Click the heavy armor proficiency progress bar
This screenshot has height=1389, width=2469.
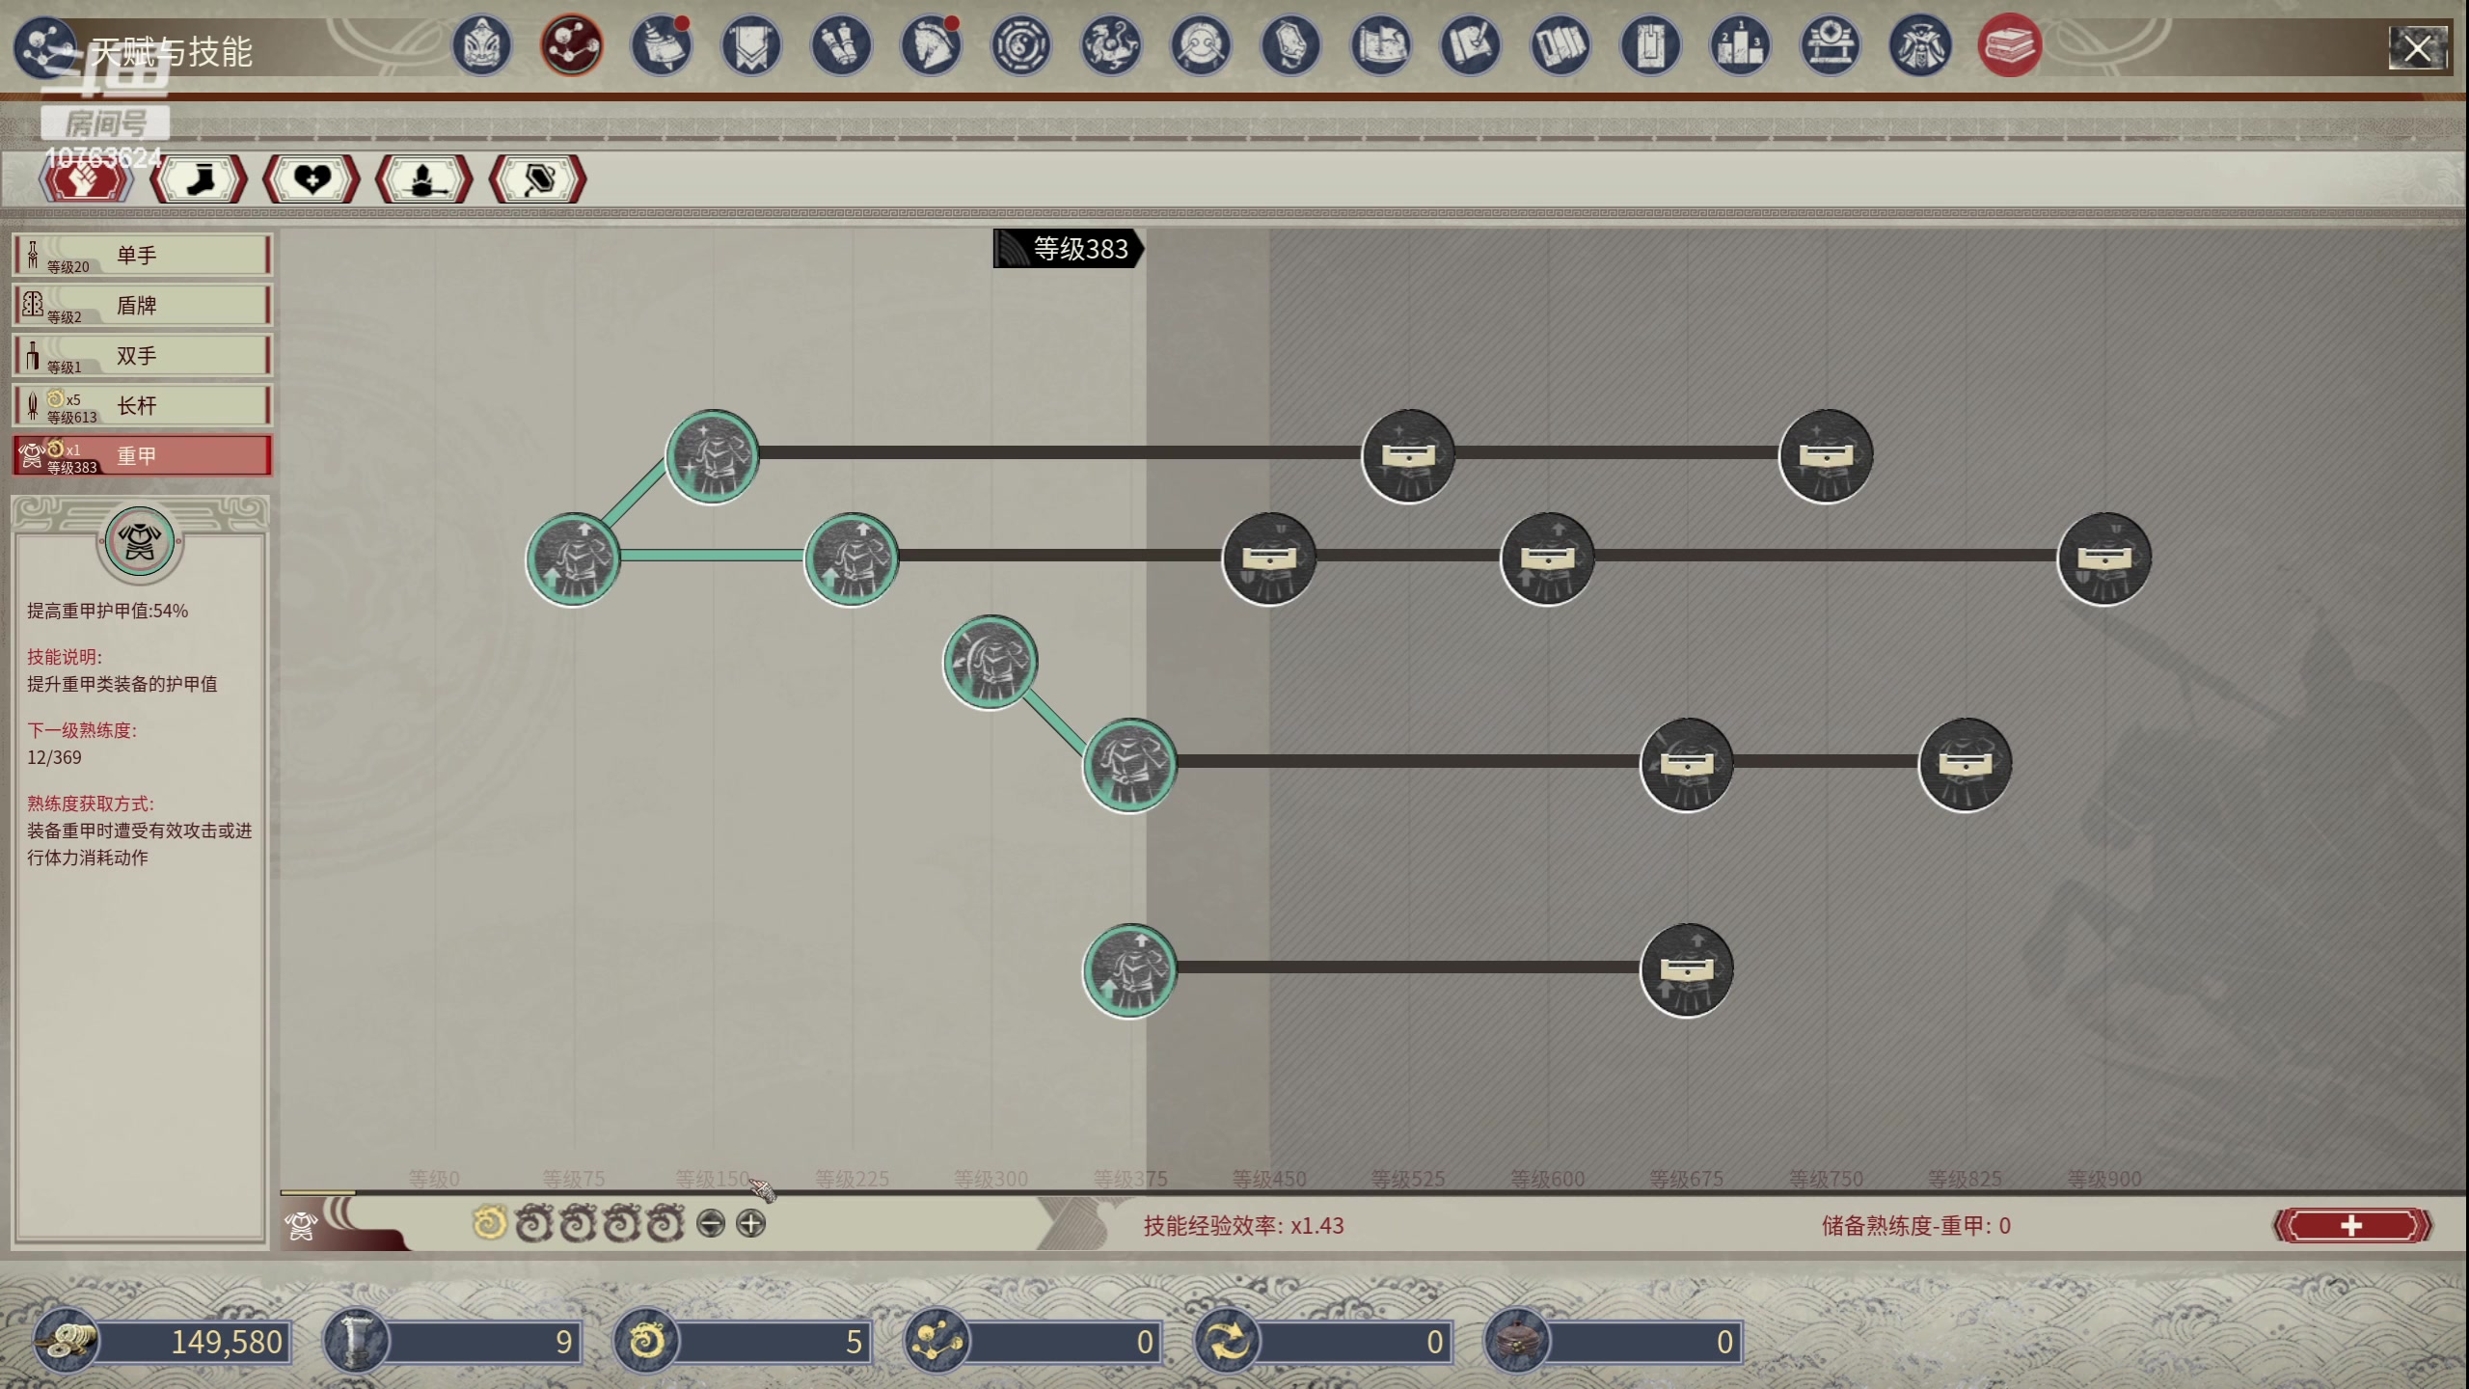(x=318, y=1193)
